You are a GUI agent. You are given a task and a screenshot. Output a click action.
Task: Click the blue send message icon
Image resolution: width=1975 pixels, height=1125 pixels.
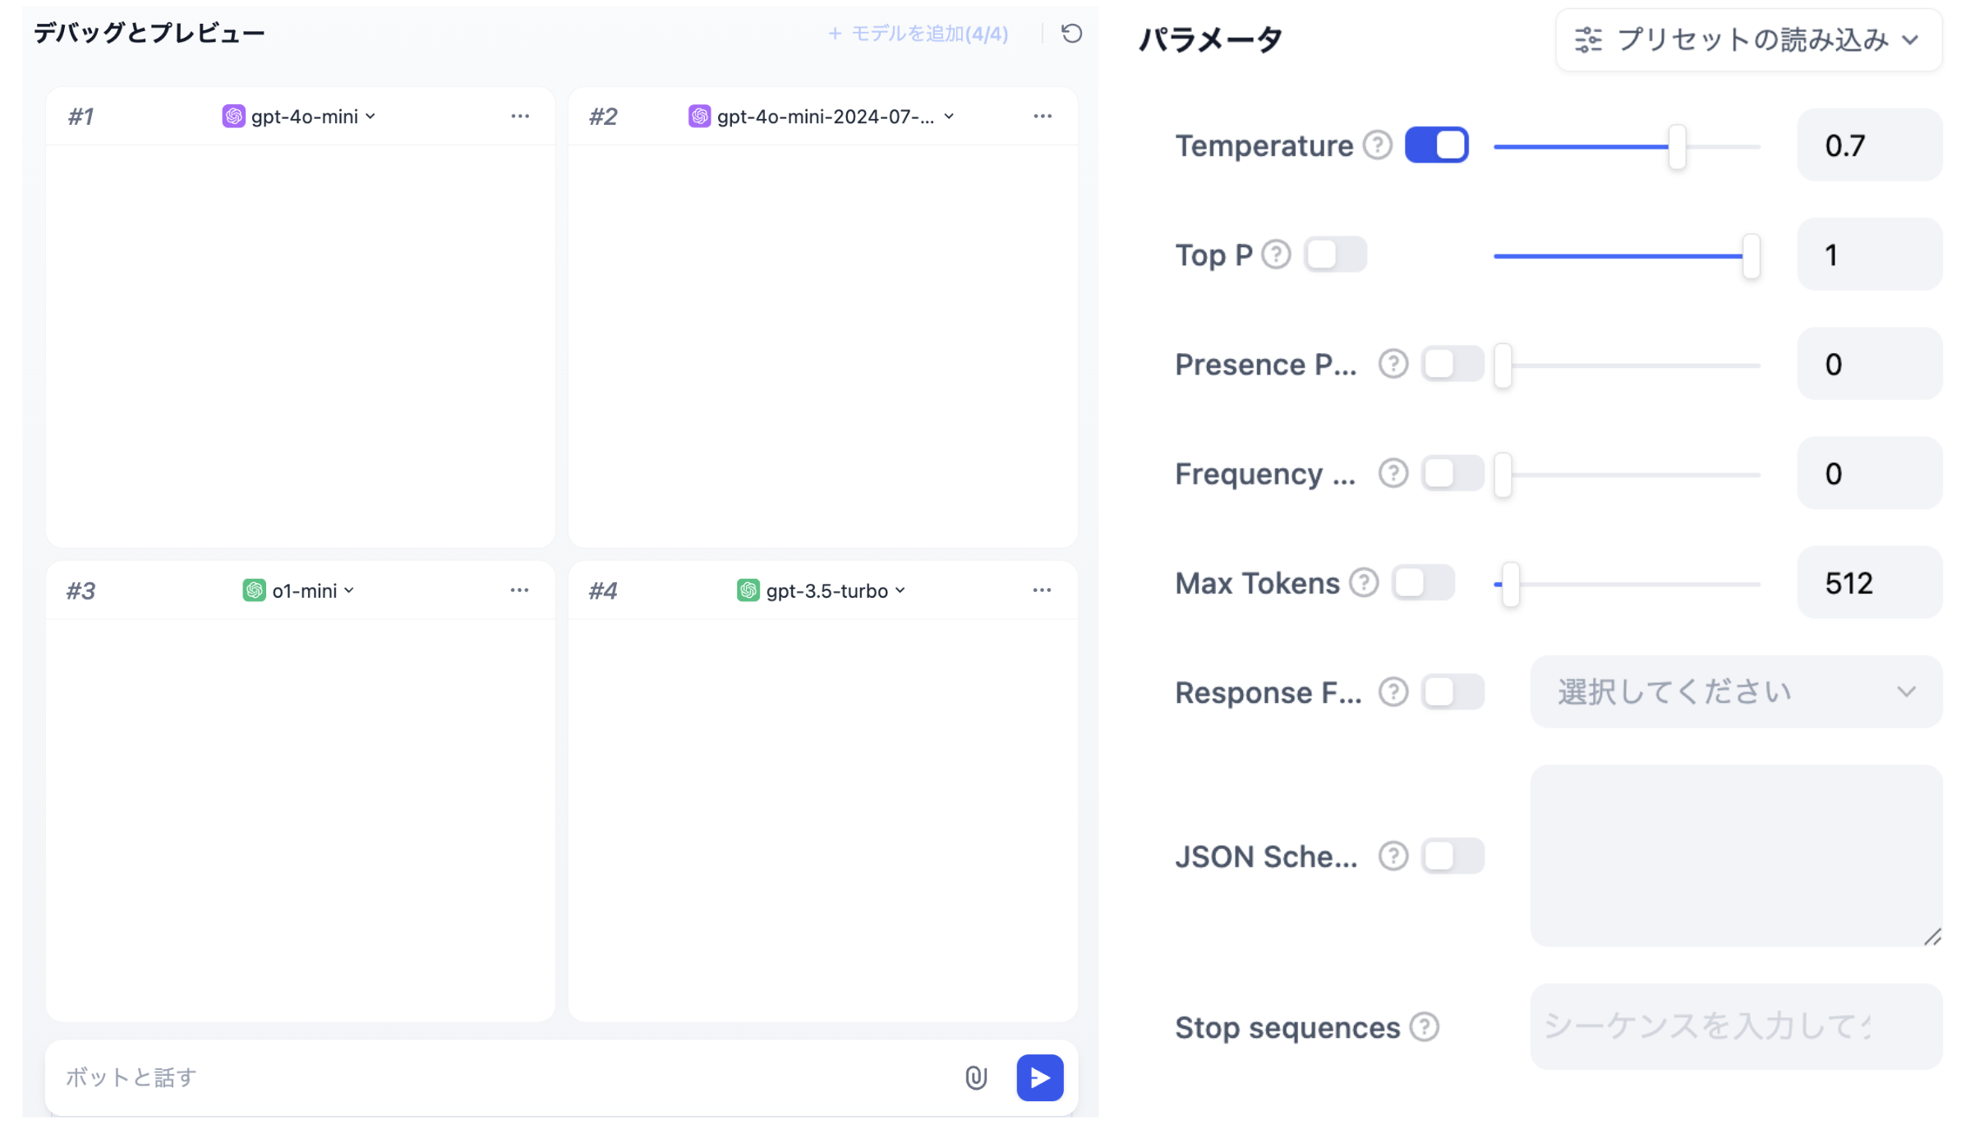point(1039,1077)
